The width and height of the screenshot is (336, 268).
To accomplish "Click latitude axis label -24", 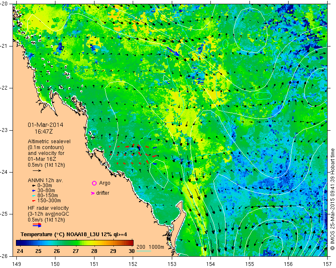I will point(4,172).
